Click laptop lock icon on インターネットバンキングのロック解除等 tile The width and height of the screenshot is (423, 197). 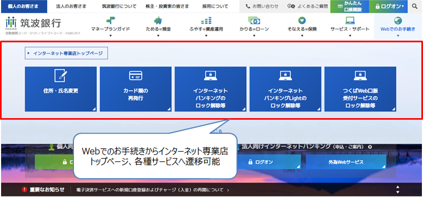click(x=211, y=76)
